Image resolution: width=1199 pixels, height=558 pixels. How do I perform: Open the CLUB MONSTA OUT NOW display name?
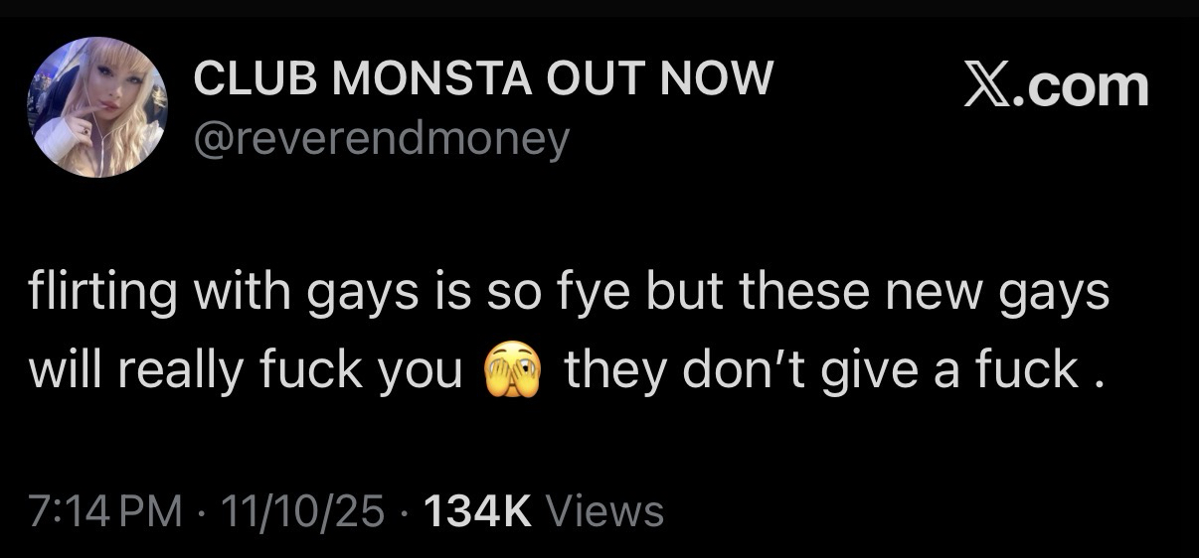pos(483,79)
